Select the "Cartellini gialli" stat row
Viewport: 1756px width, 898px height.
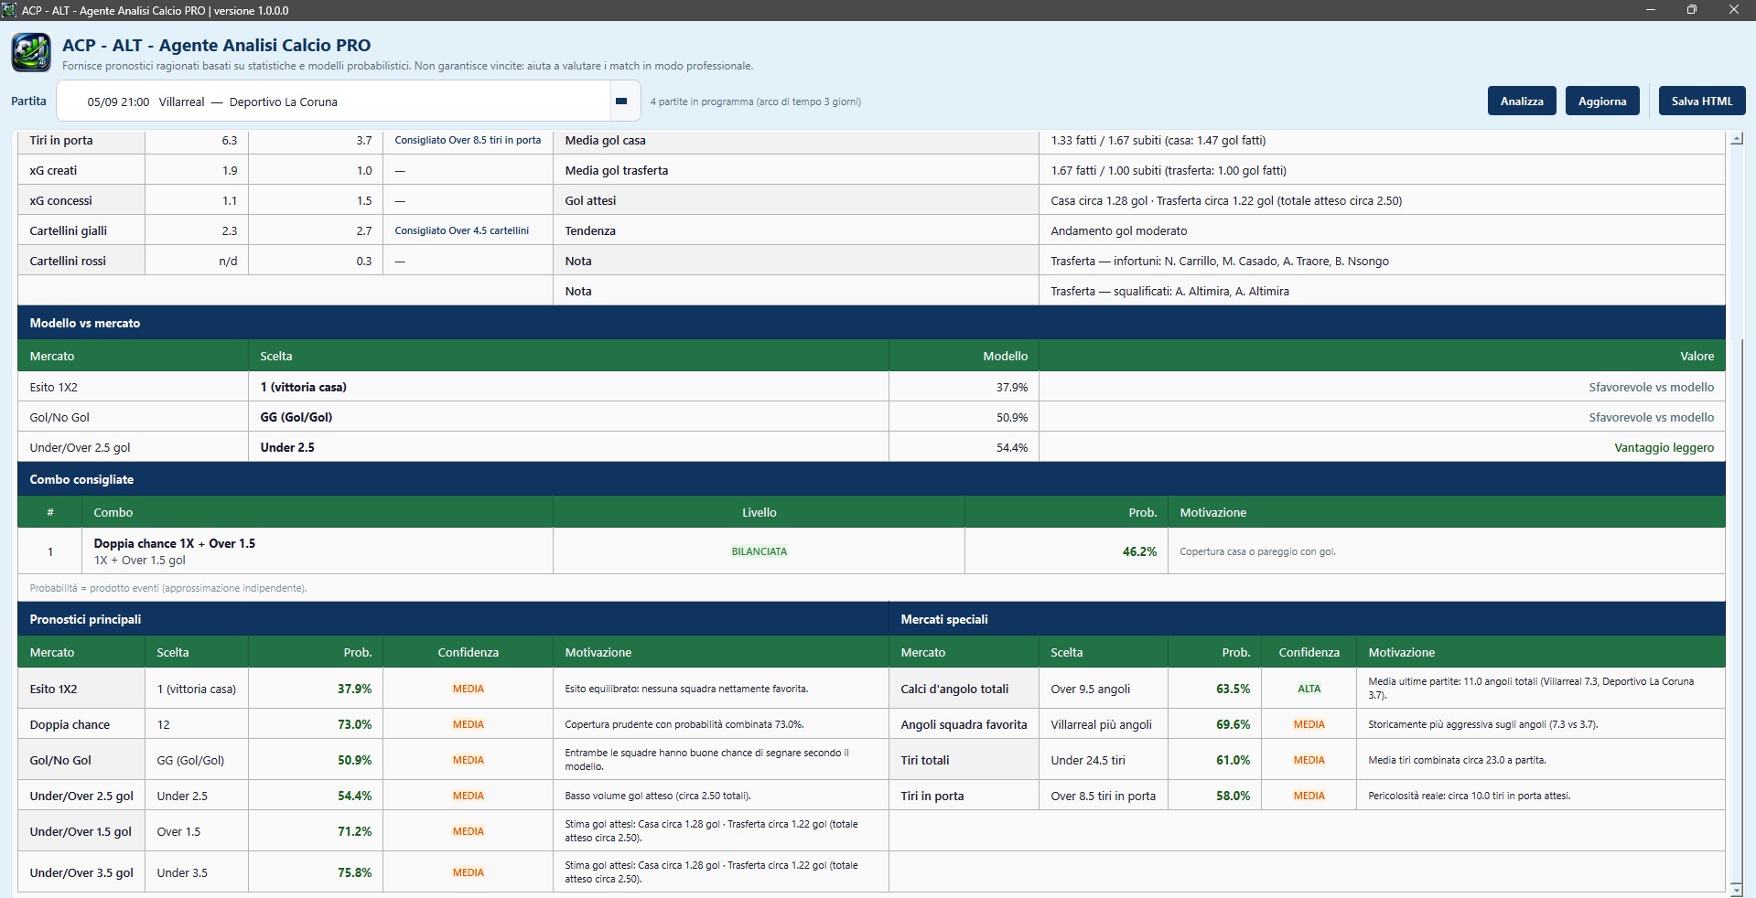(68, 230)
